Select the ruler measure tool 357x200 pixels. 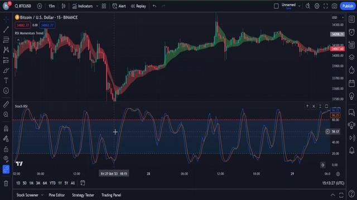pyautogui.click(x=6, y=104)
